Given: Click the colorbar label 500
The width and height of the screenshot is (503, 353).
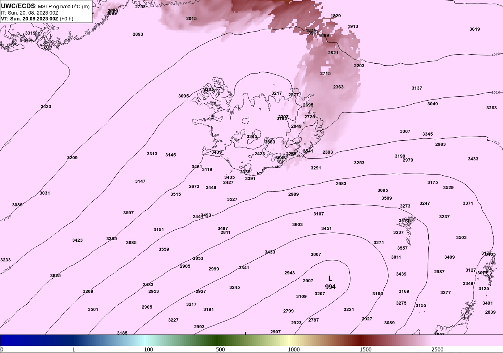Looking at the screenshot, I should (220, 349).
